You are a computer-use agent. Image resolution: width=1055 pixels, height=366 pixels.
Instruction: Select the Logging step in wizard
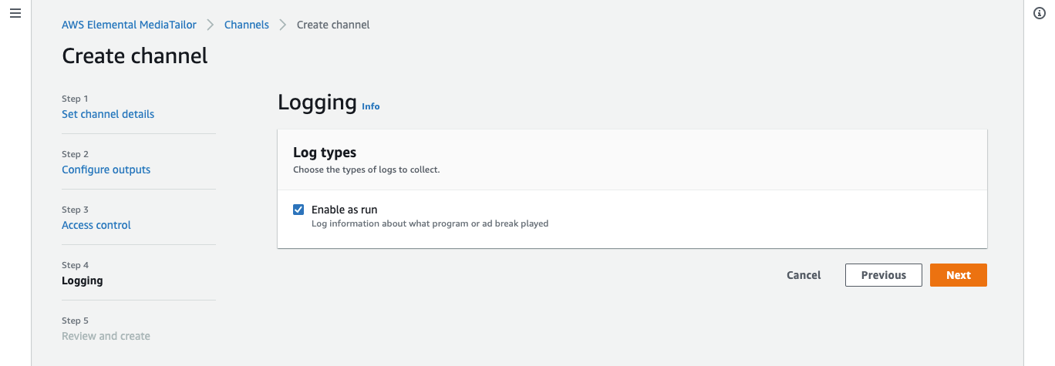(x=83, y=280)
